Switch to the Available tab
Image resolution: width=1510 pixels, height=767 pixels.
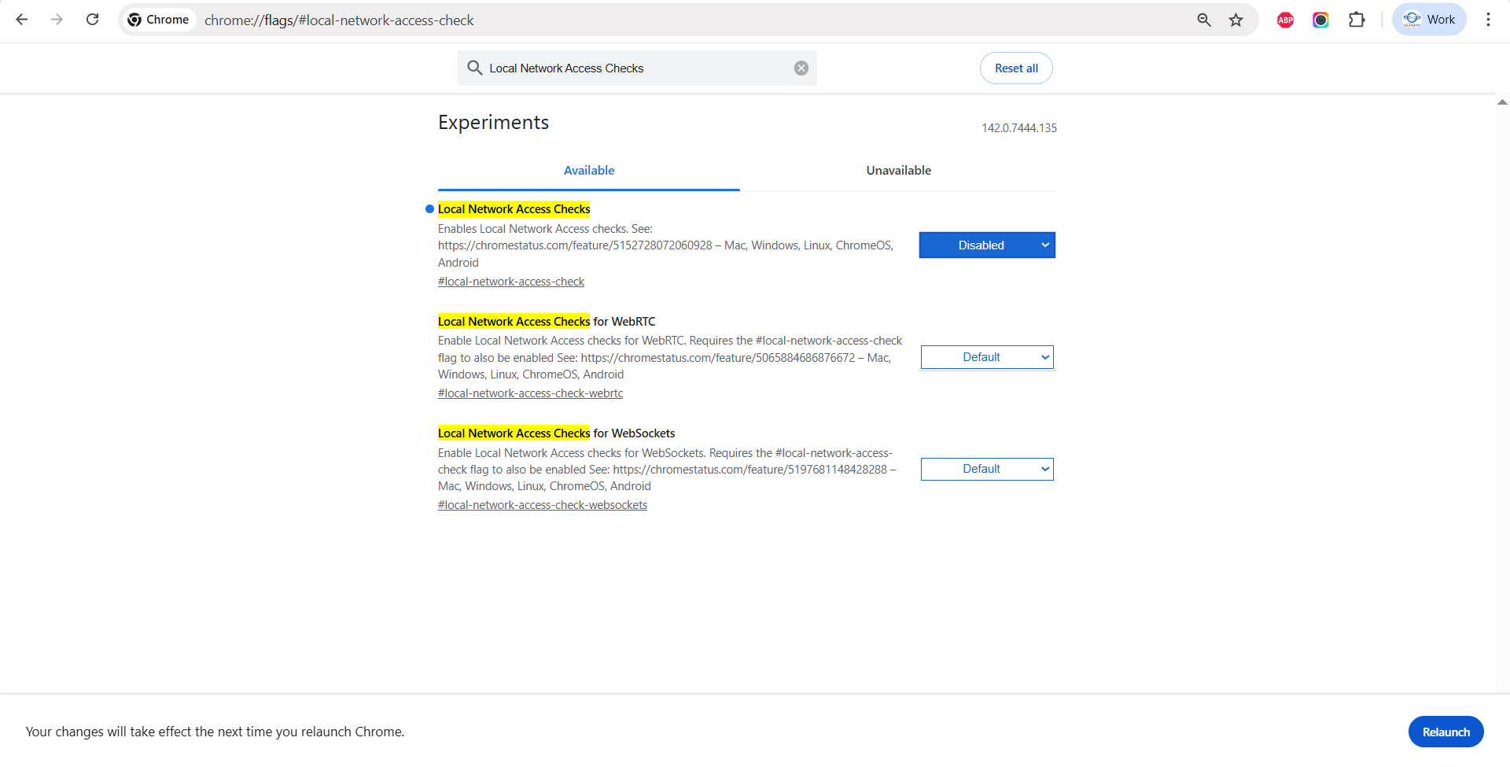pyautogui.click(x=588, y=171)
